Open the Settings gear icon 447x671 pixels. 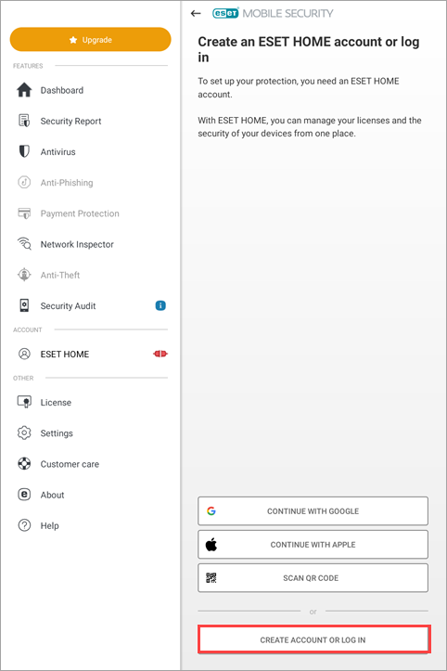tap(24, 433)
